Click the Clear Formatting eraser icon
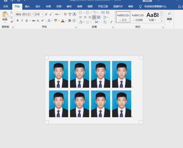 65,14
